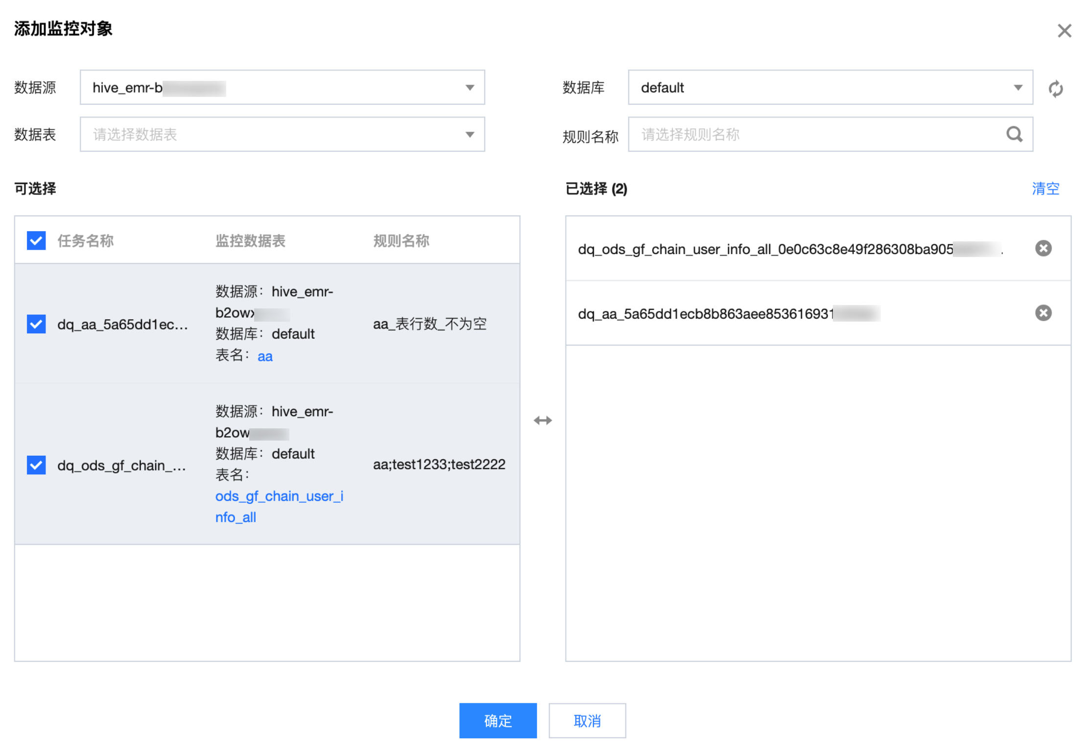Toggle the select-all 任务名称 checkbox
Image resolution: width=1086 pixels, height=749 pixels.
coord(36,240)
